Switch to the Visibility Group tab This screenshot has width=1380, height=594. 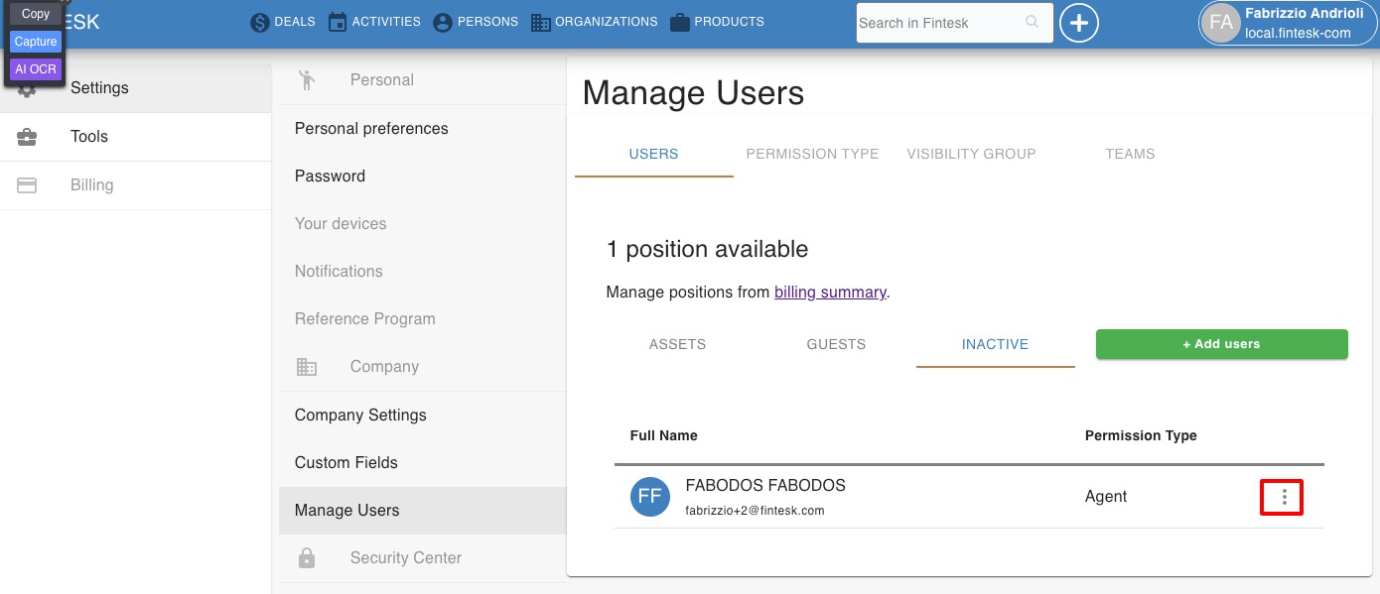click(x=972, y=154)
